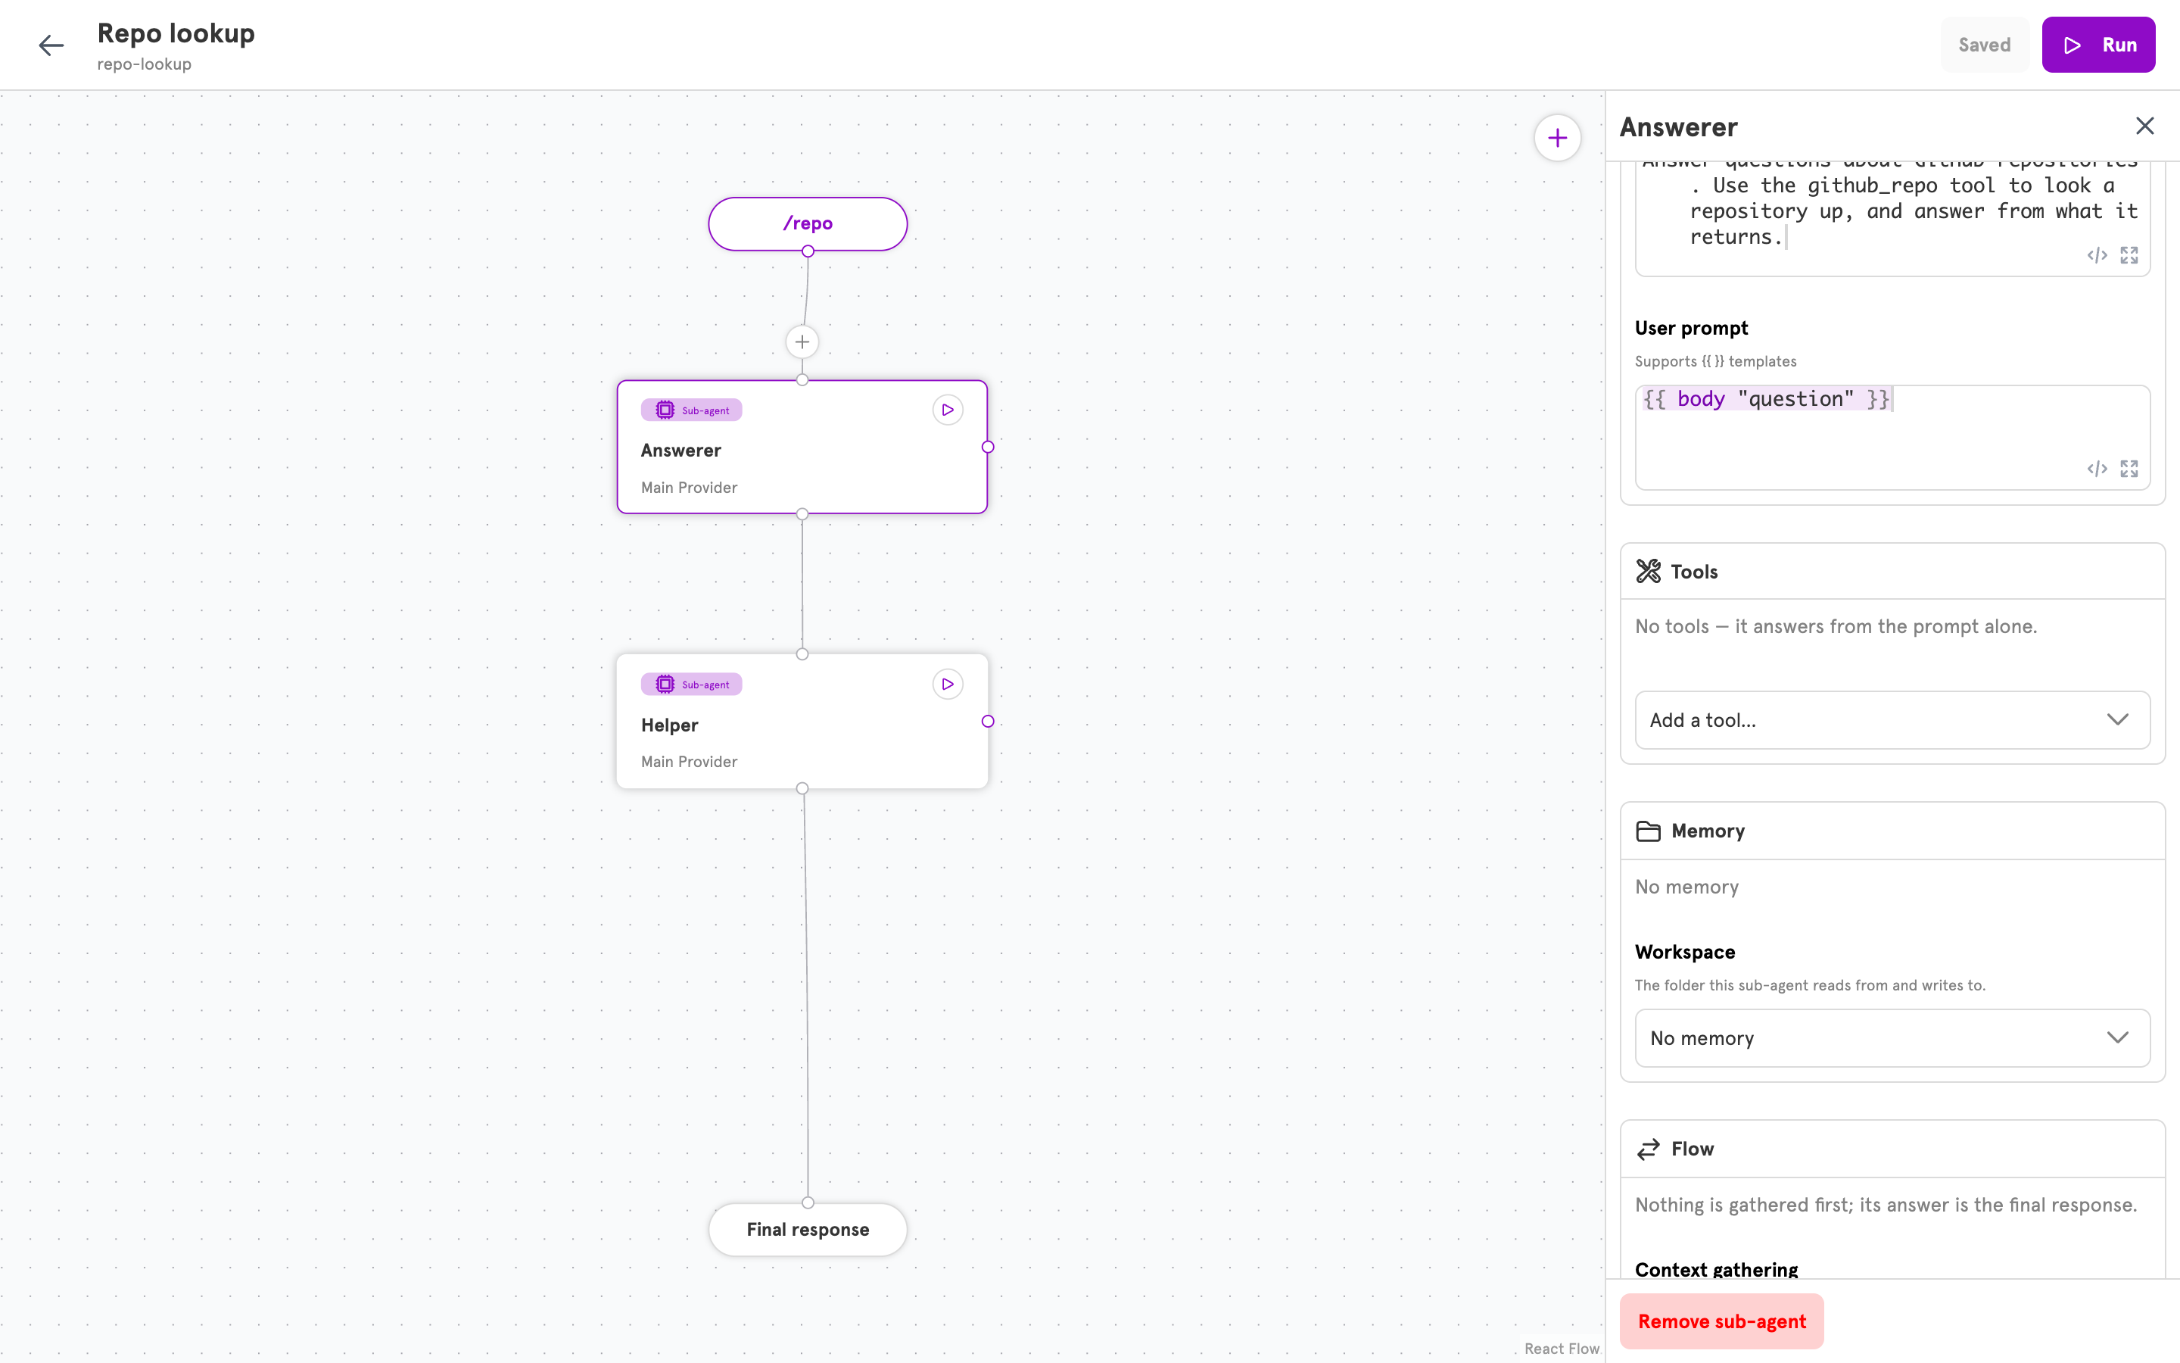Click the Flow section header
The height and width of the screenshot is (1363, 2180).
pos(1892,1149)
